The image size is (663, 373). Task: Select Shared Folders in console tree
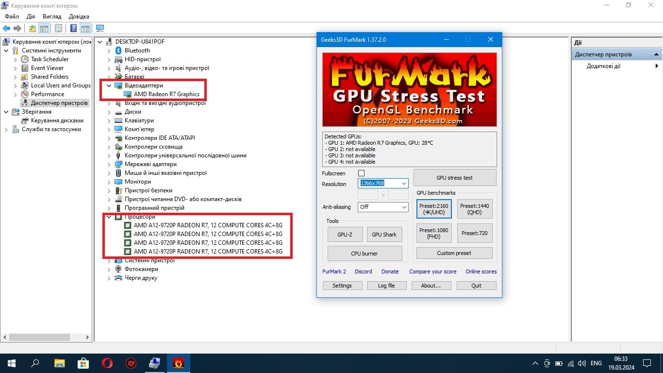(x=50, y=77)
